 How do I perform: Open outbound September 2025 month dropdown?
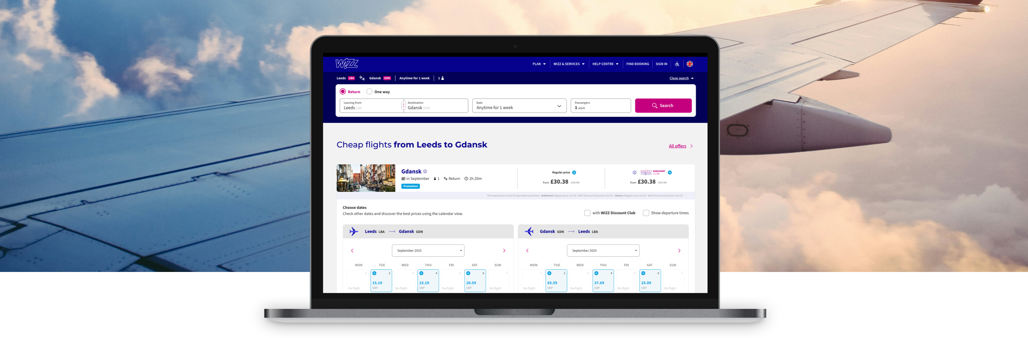(x=428, y=251)
